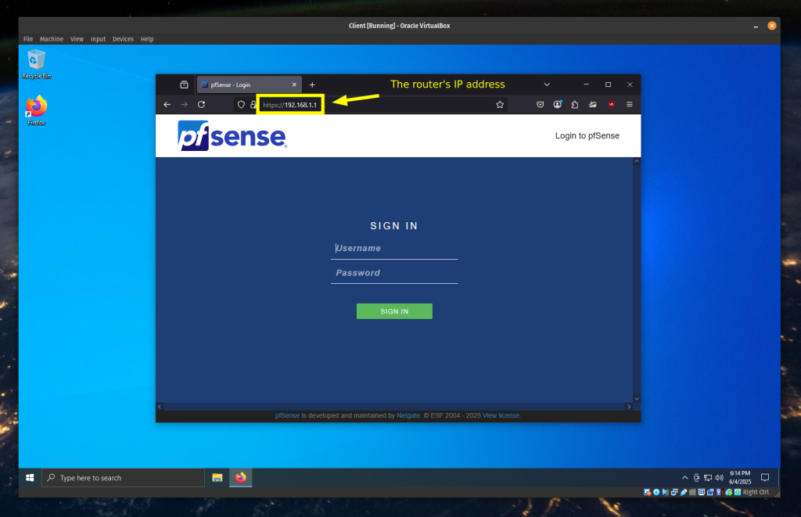Open the VirtualBox Machine menu
Image resolution: width=801 pixels, height=517 pixels.
coord(52,39)
